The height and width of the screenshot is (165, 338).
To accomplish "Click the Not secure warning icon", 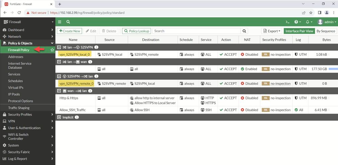I will tap(28, 13).
